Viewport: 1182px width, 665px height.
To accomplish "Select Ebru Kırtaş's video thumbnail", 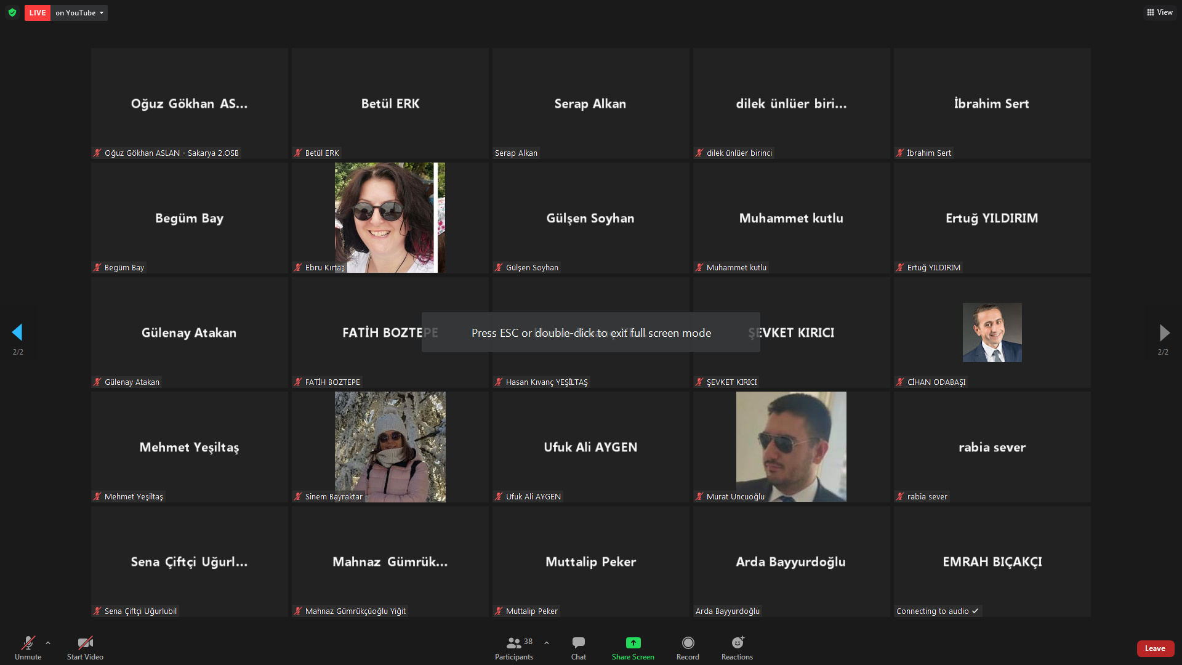I will coord(390,217).
